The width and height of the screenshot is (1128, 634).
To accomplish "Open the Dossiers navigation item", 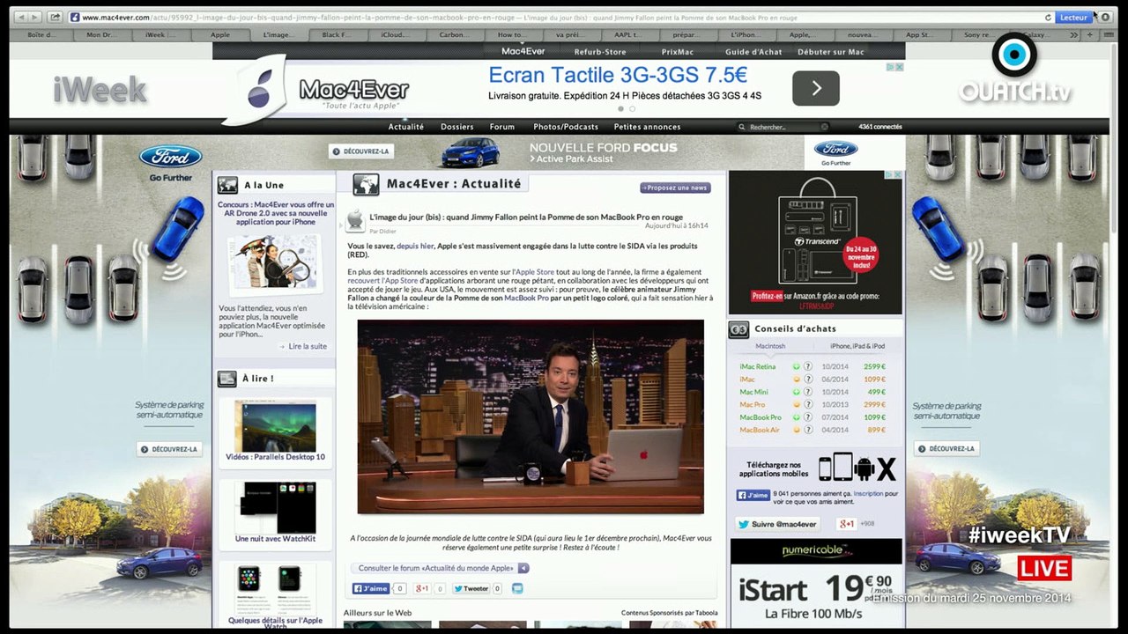I will 457,127.
